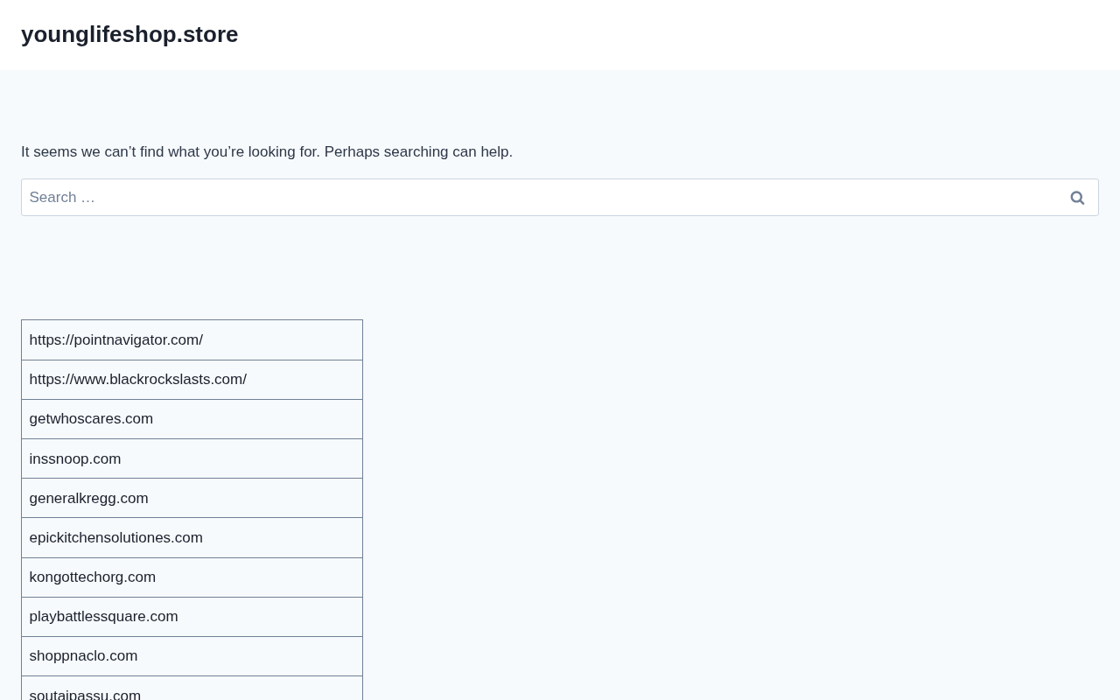Go to playbattlessquare.com
The width and height of the screenshot is (1120, 700).
pyautogui.click(x=103, y=616)
